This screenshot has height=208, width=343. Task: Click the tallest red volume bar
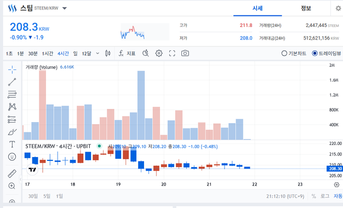pyautogui.click(x=42, y=105)
